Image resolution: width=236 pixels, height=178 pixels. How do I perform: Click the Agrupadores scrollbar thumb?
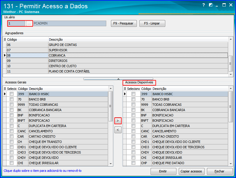(x=231, y=63)
